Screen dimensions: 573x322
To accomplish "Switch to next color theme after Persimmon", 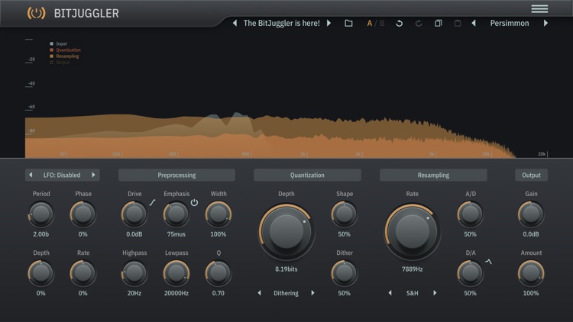I will pyautogui.click(x=545, y=23).
